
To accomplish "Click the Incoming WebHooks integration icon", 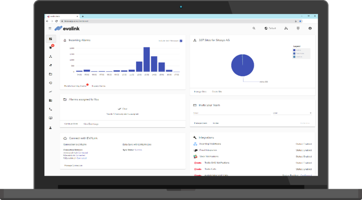I will coord(195,144).
